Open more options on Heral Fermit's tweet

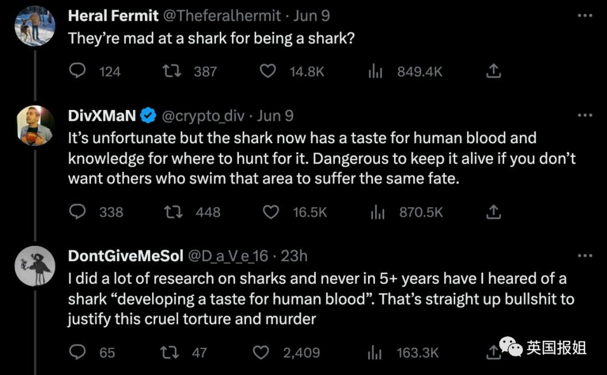[x=585, y=15]
